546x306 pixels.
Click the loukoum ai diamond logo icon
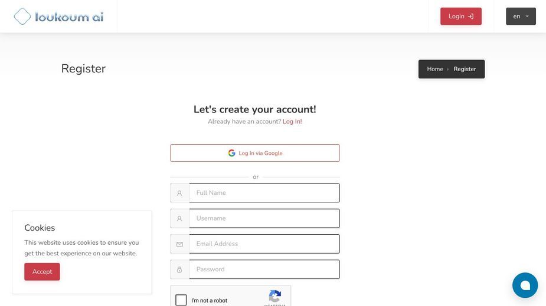(x=22, y=16)
